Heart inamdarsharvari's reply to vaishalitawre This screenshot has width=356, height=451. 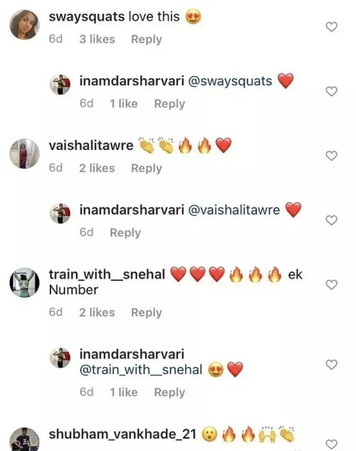(x=331, y=220)
